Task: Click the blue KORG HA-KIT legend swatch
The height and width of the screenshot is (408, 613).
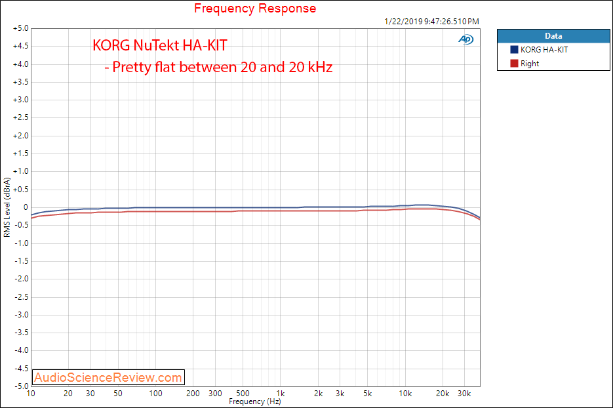Action: 514,50
